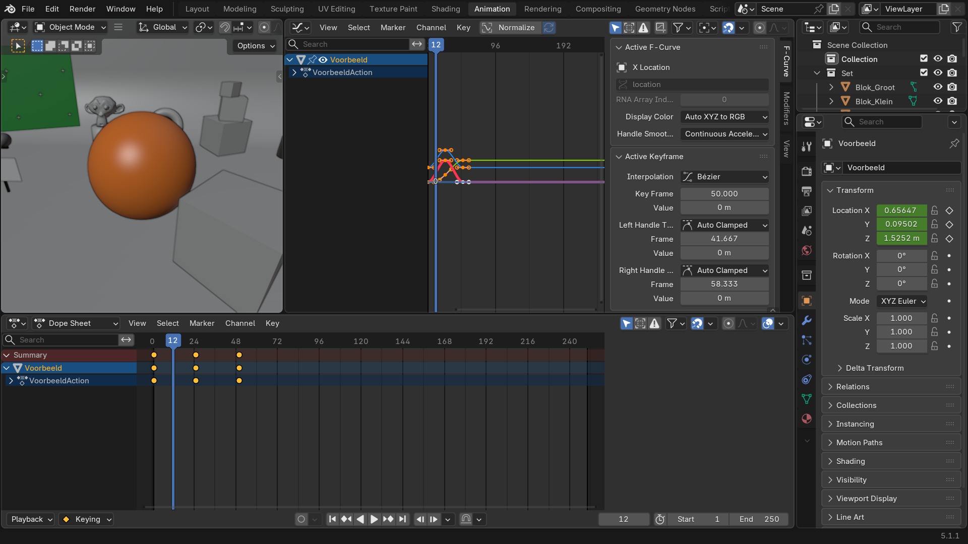Screen dimensions: 968x544
Task: Click the Key Frame 50.000 field
Action: [x=724, y=194]
